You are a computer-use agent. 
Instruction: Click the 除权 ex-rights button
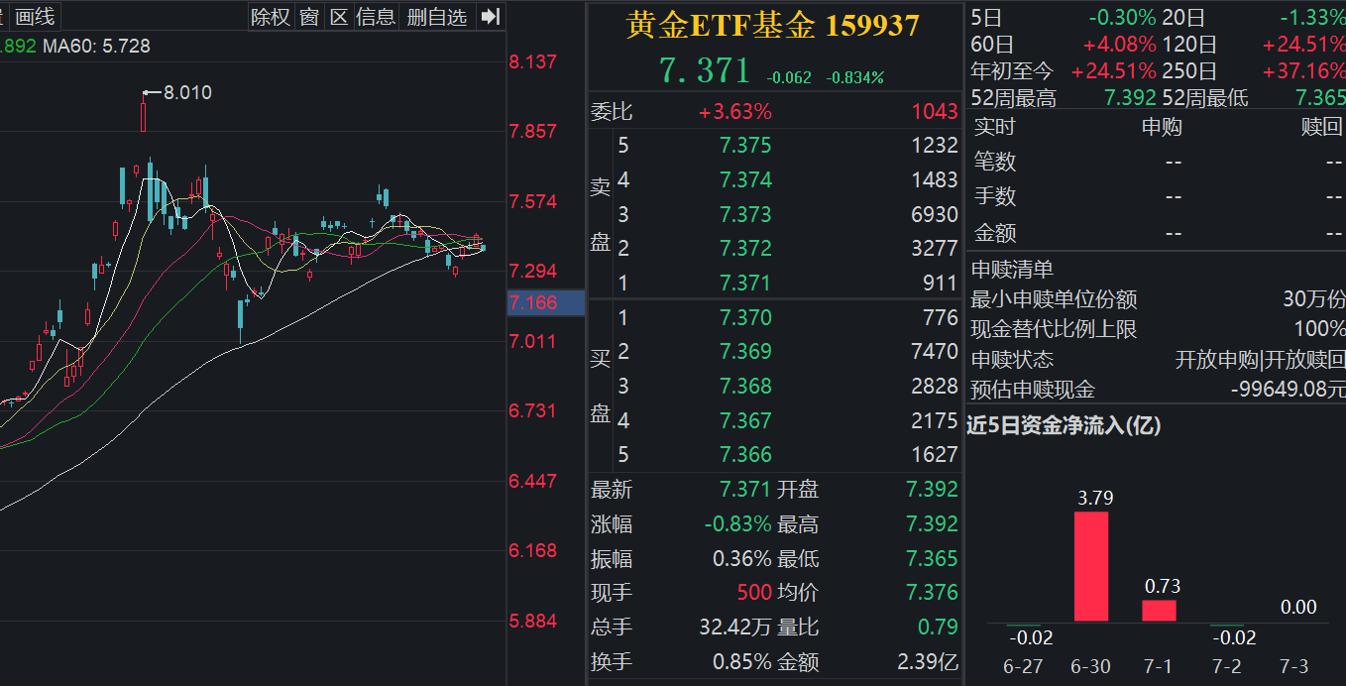(271, 16)
